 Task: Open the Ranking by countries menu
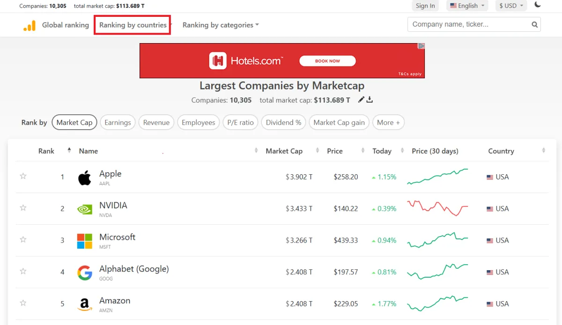click(x=133, y=25)
